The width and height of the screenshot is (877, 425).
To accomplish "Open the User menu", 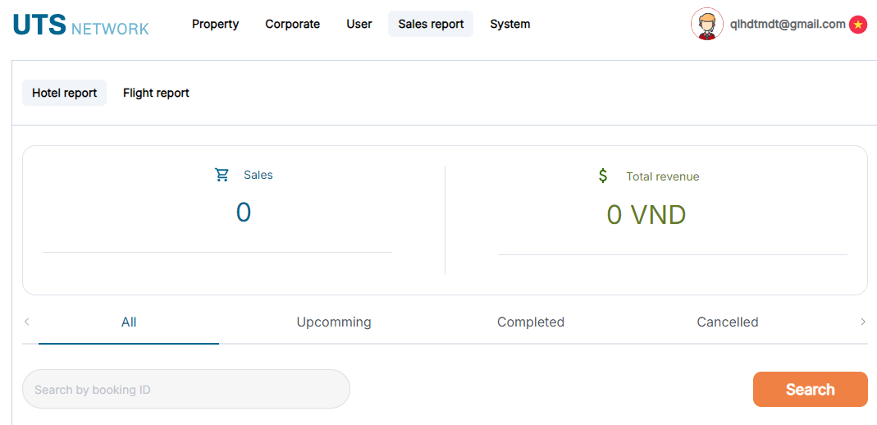I will pyautogui.click(x=359, y=24).
